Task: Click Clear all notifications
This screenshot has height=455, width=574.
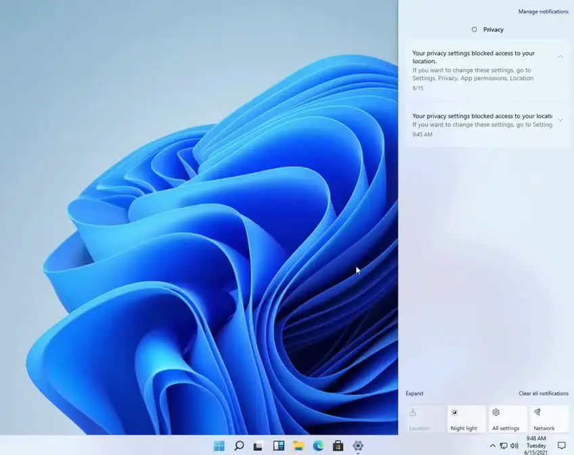Action: (543, 393)
